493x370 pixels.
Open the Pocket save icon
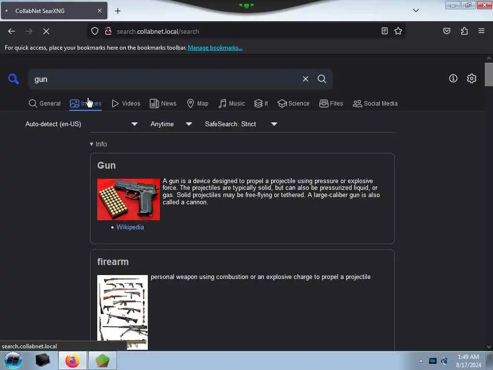446,31
